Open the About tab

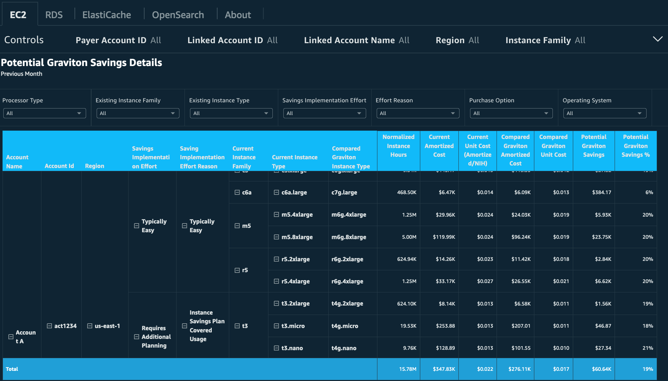[x=238, y=15]
